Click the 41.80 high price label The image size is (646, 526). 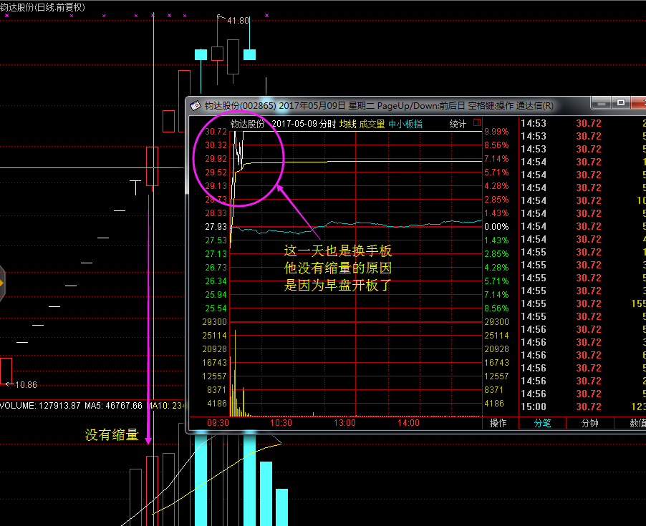click(x=238, y=21)
